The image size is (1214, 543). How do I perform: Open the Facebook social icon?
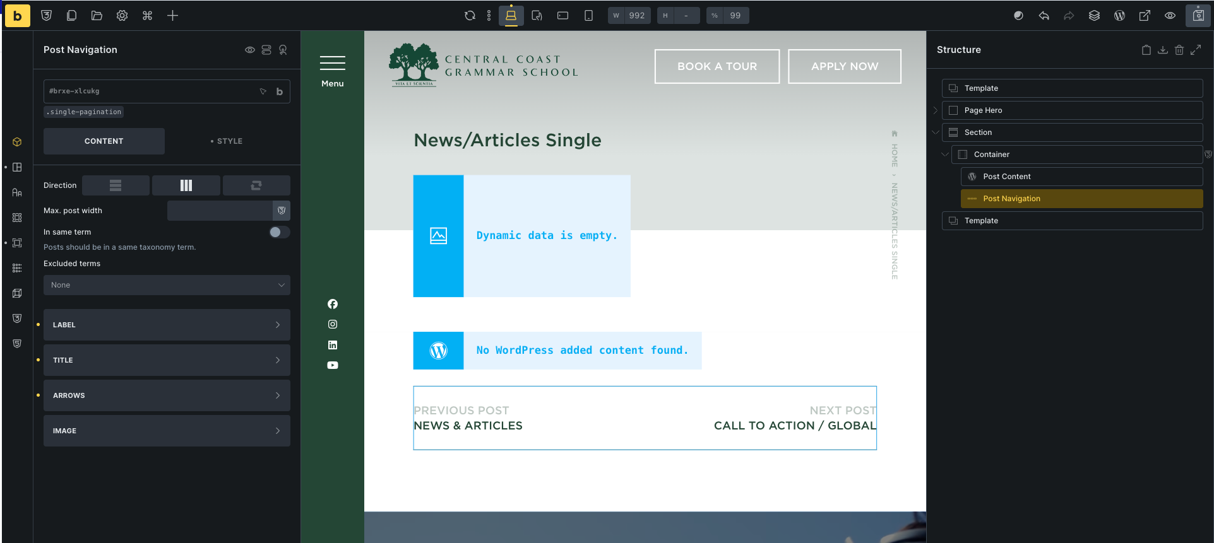[333, 304]
